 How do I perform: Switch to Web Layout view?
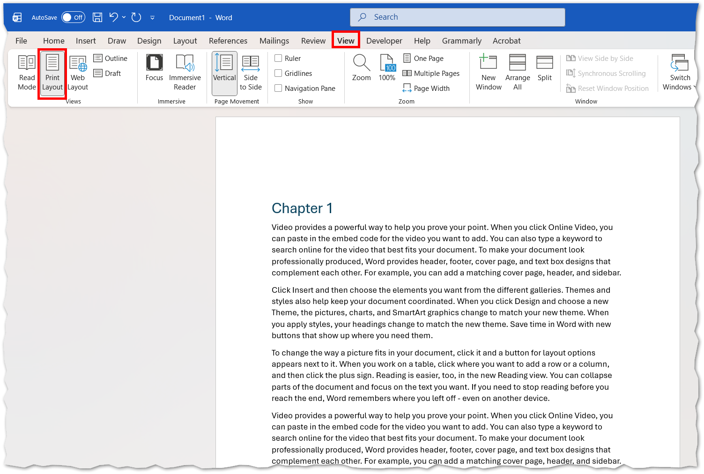(x=78, y=73)
